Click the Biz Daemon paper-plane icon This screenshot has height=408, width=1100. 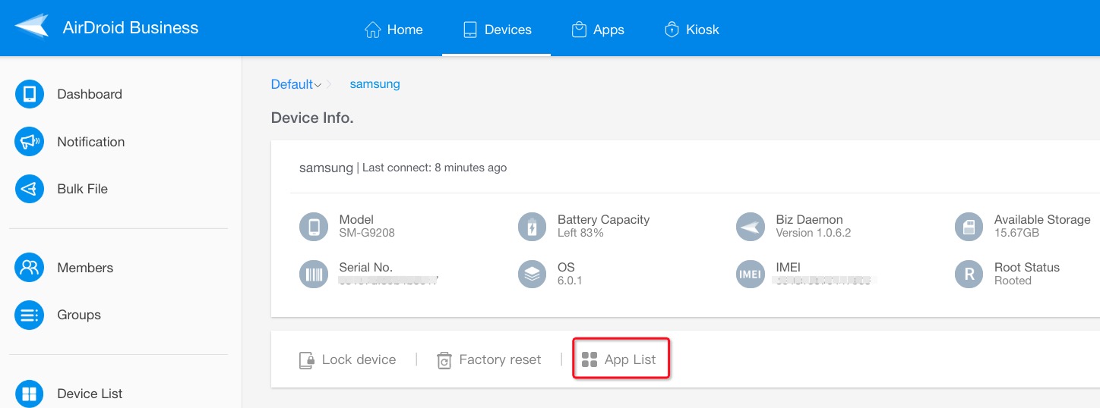(751, 227)
